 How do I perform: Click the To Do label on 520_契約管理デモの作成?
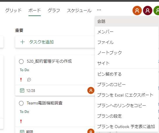pyautogui.click(x=24, y=70)
